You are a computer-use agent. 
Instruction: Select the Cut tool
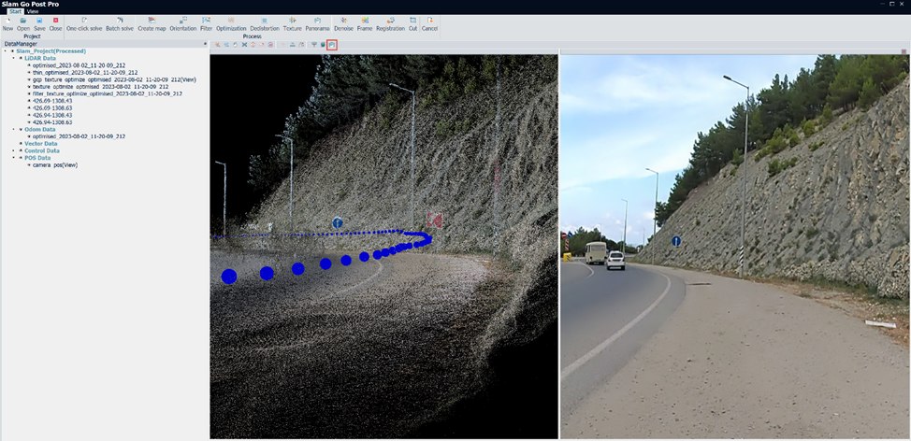tap(412, 23)
